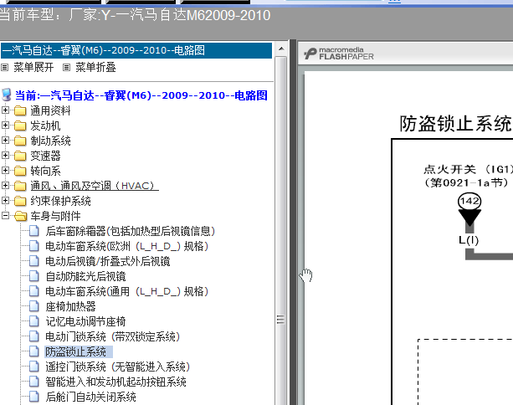This screenshot has height=405, width=513.
Task: Open root node 当前:一汽马自达--睿翼(M6) 电路图
Action: tap(141, 95)
